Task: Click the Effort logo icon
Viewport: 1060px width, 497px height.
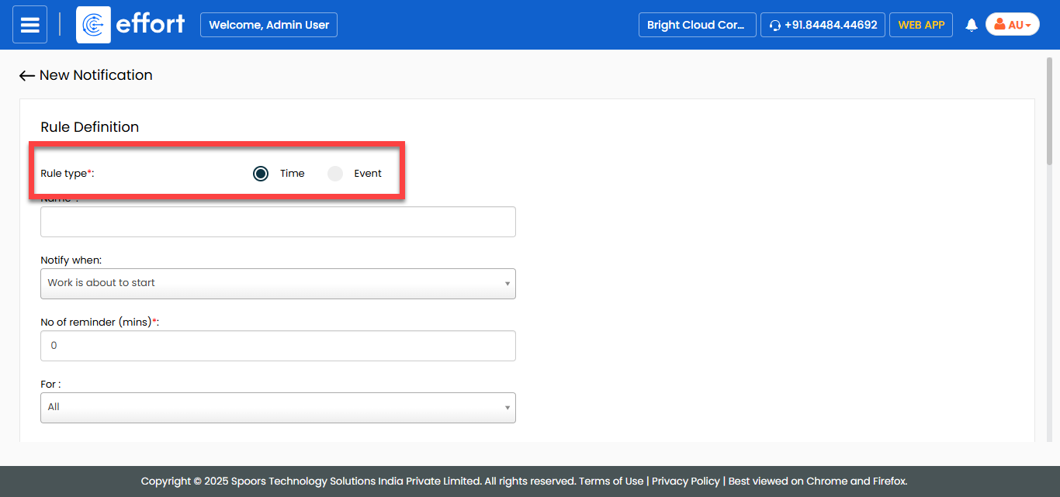Action: (93, 25)
